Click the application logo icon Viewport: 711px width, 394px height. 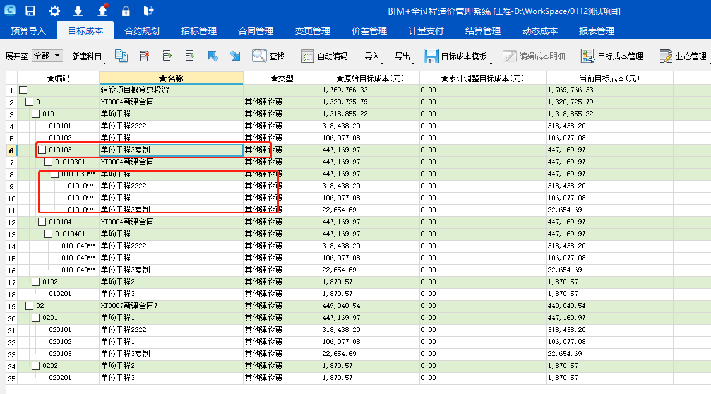click(9, 11)
